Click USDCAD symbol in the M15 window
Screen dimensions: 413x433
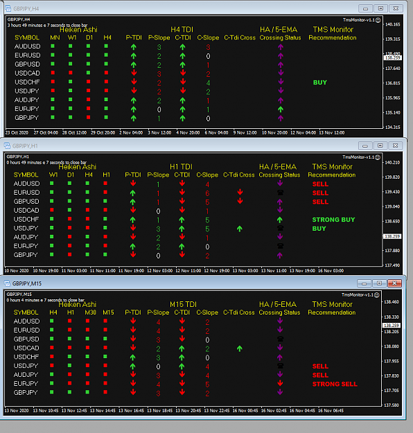pos(26,348)
